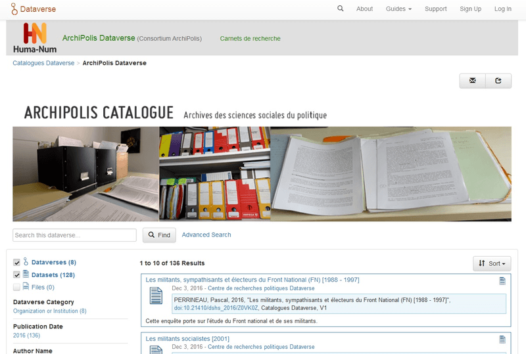The height and width of the screenshot is (354, 526).
Task: Click the Dataverse logo in top bar
Action: pyautogui.click(x=34, y=9)
